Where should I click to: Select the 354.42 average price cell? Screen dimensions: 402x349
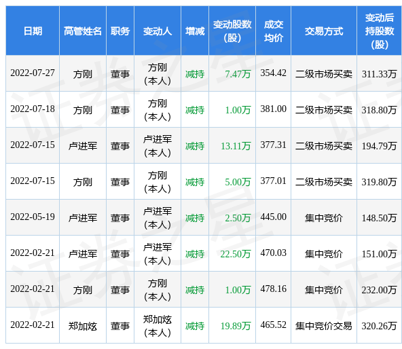[x=273, y=73]
